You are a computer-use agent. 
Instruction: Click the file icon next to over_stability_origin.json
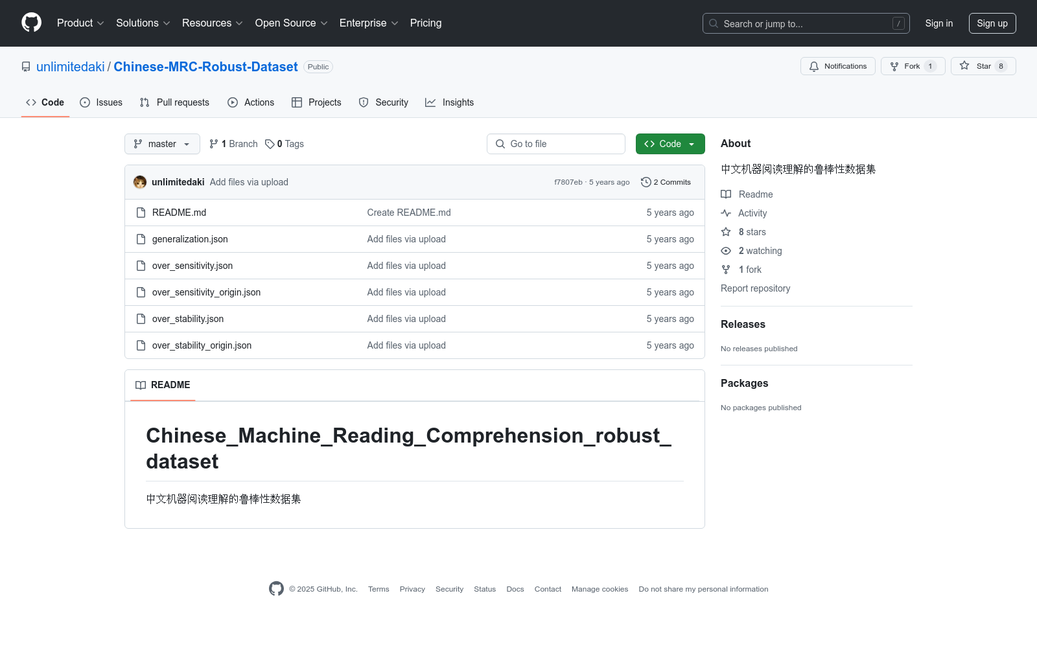(x=141, y=345)
